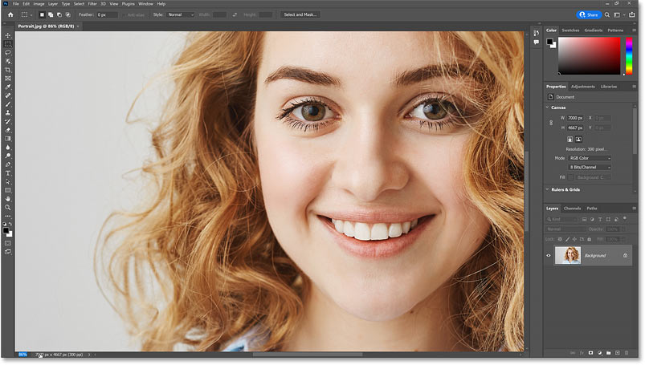The width and height of the screenshot is (645, 365).
Task: Select the Rectangular Marquee tool in the left toolbar
Action: (8, 44)
